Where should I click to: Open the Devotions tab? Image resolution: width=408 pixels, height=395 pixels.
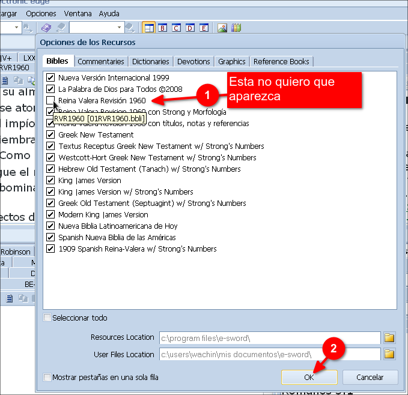[x=193, y=62]
